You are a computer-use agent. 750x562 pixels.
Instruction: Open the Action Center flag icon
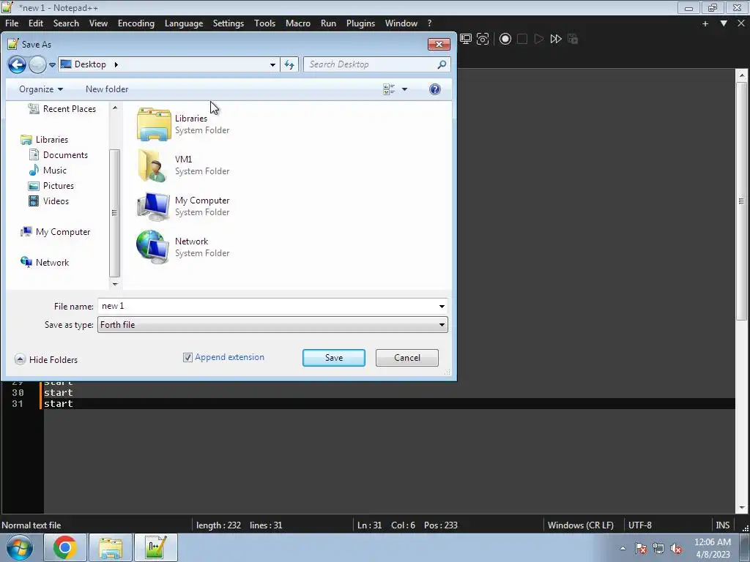tap(641, 549)
